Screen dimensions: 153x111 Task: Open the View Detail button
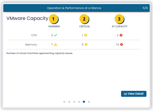tap(134, 94)
